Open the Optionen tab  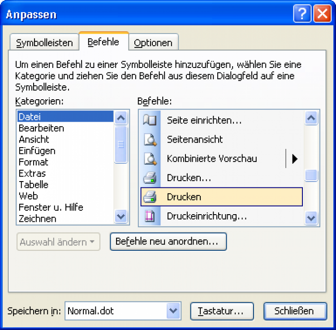point(153,43)
